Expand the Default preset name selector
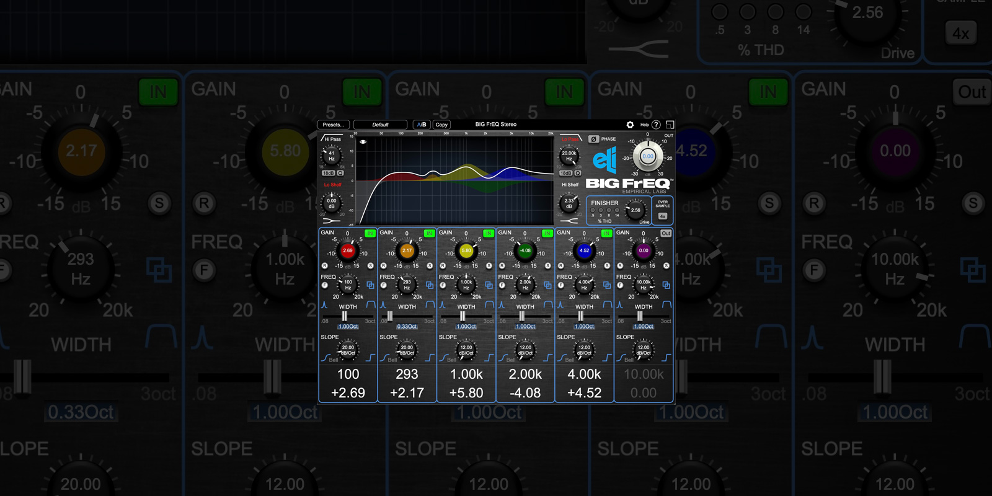This screenshot has height=496, width=992. coord(380,125)
